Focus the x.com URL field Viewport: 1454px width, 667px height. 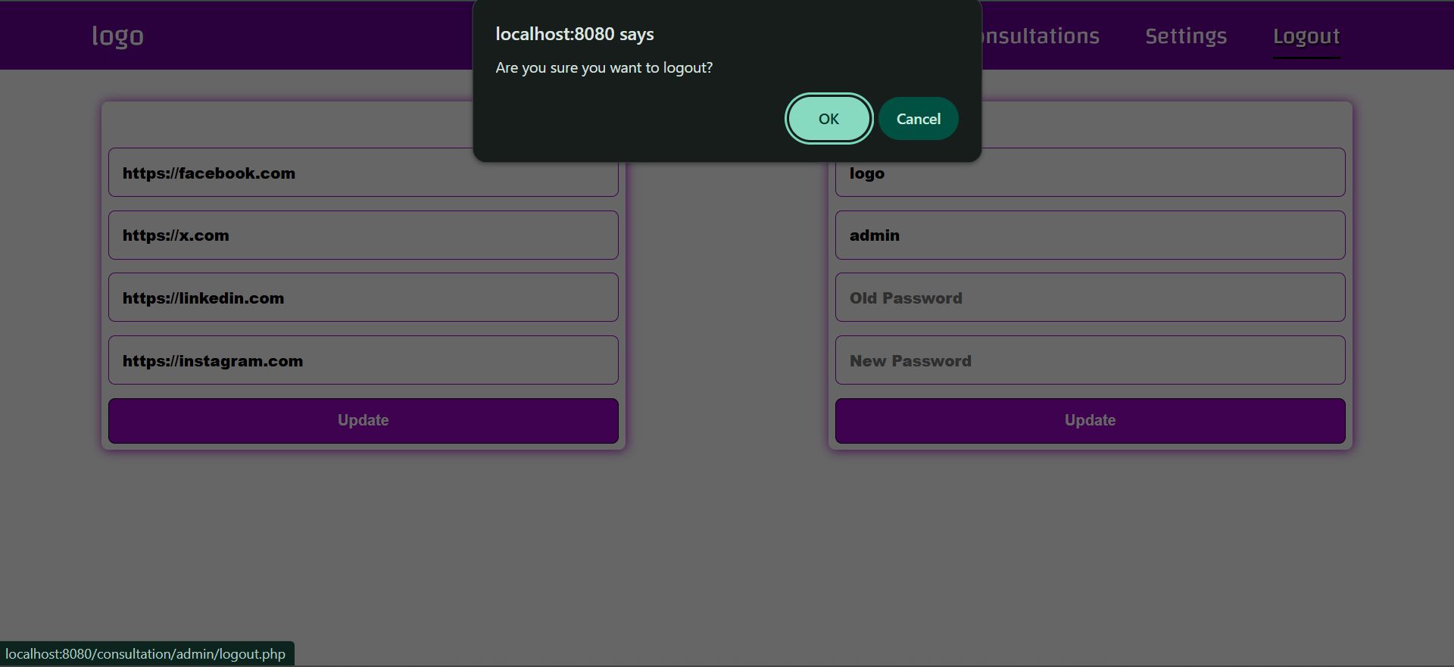tap(363, 235)
